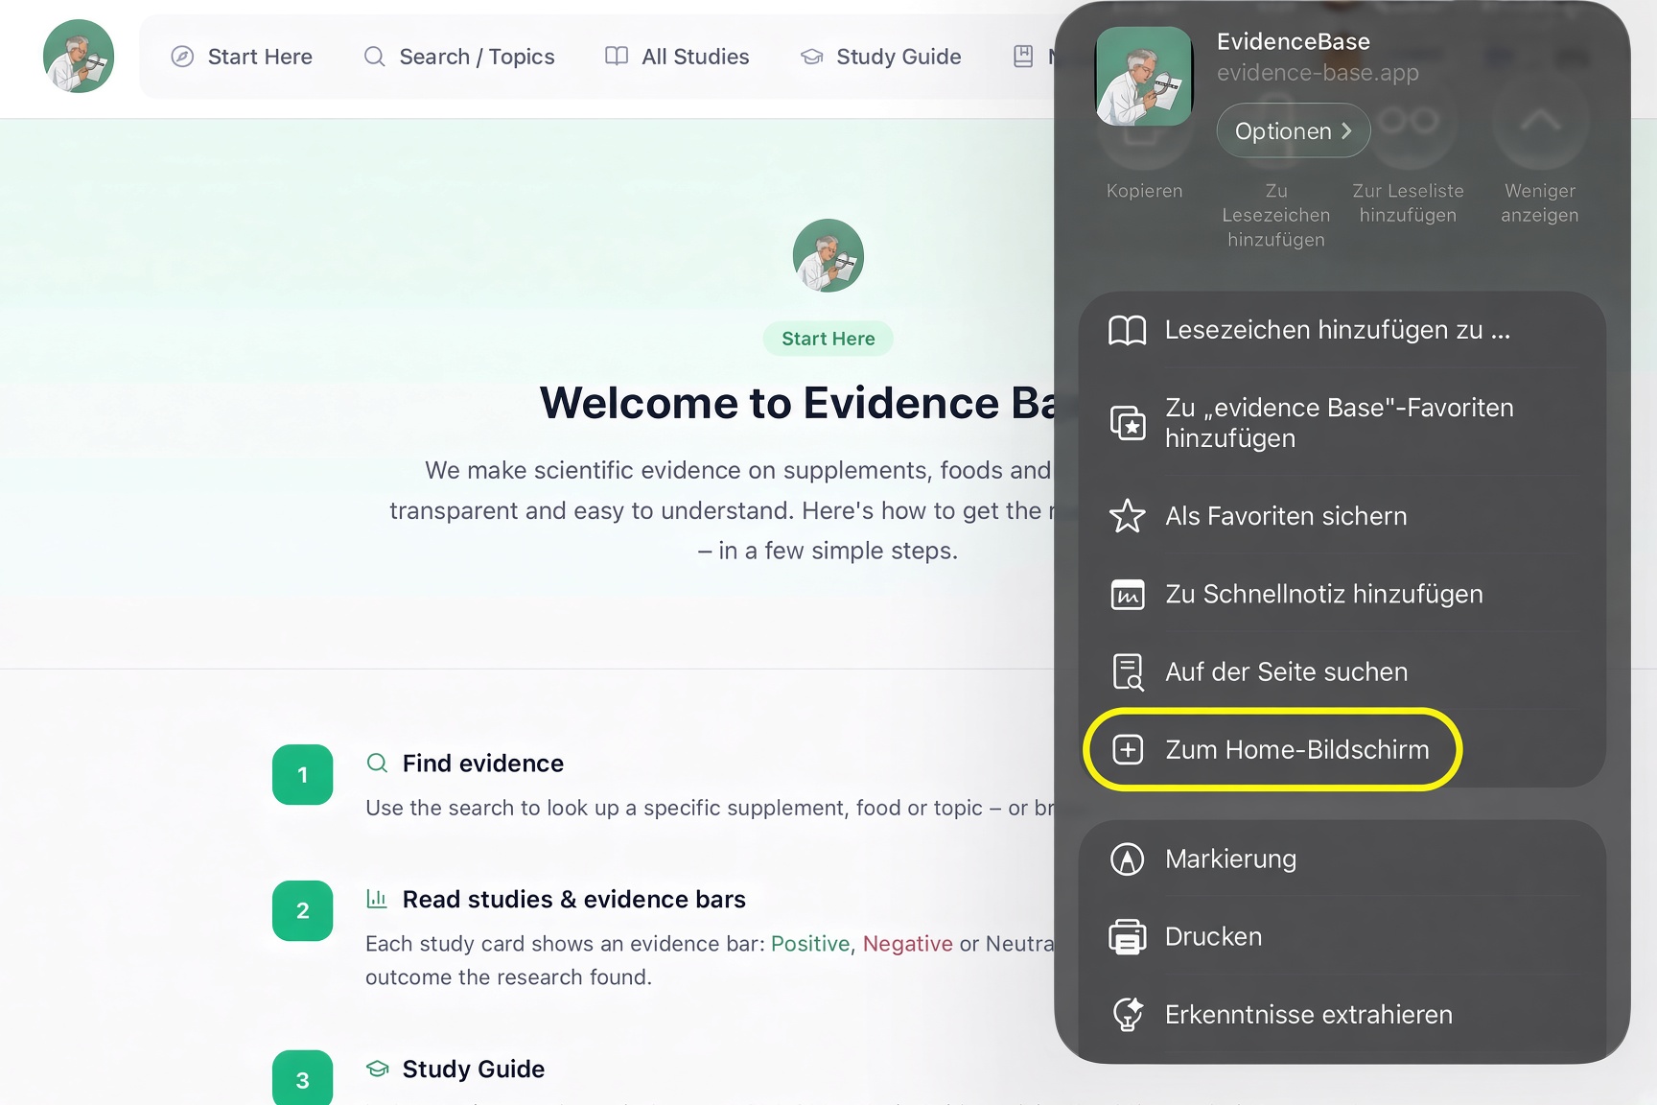Image resolution: width=1657 pixels, height=1105 pixels.
Task: Choose Erkenntnisse extrahieren
Action: [1342, 1015]
